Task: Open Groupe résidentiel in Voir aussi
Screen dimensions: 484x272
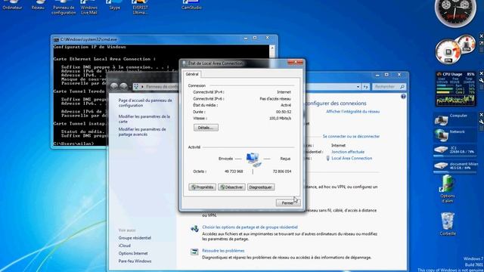Action: (x=135, y=238)
